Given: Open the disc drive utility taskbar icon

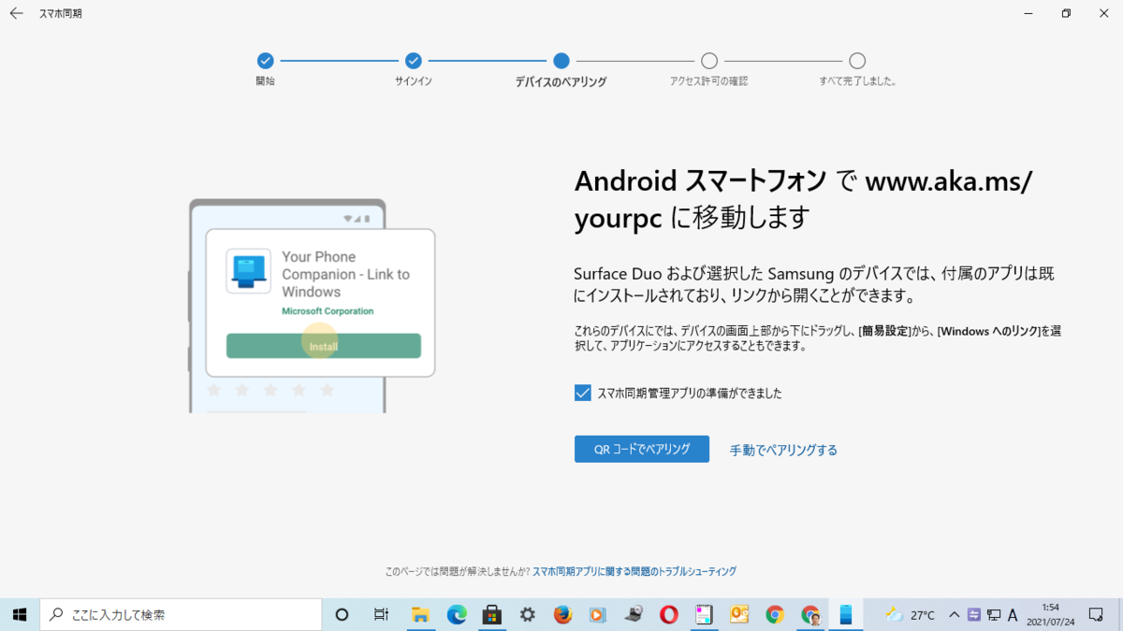Looking at the screenshot, I should [634, 614].
